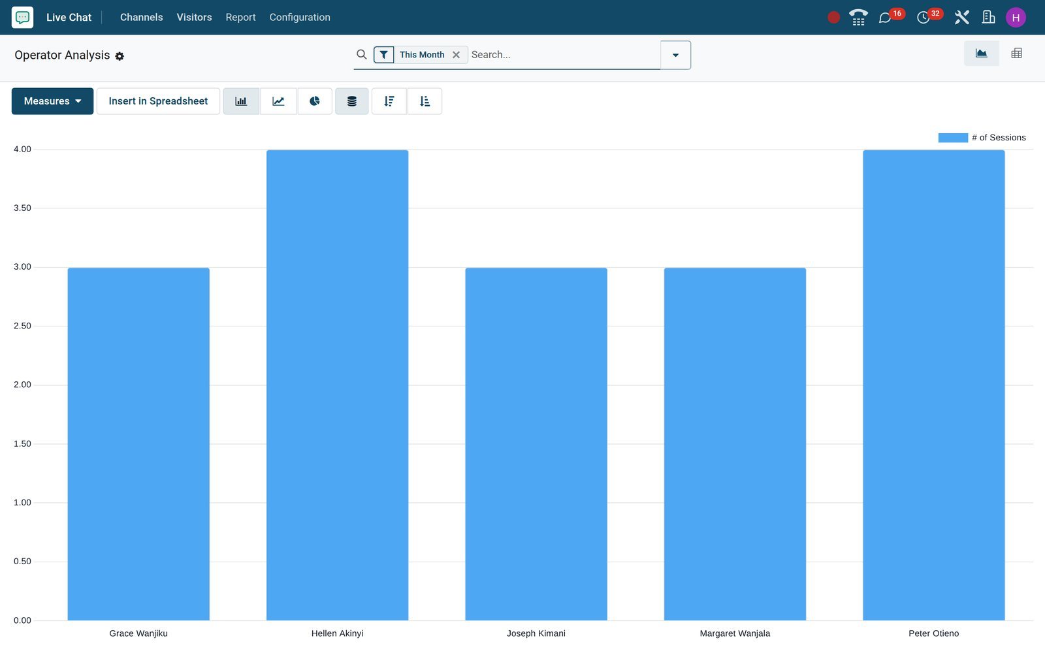Open Operator Analysis settings gear
Viewport: 1045px width, 653px height.
120,56
